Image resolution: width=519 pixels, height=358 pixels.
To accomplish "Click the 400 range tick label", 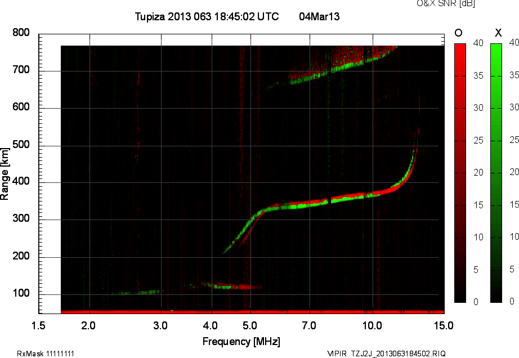I will tap(21, 181).
